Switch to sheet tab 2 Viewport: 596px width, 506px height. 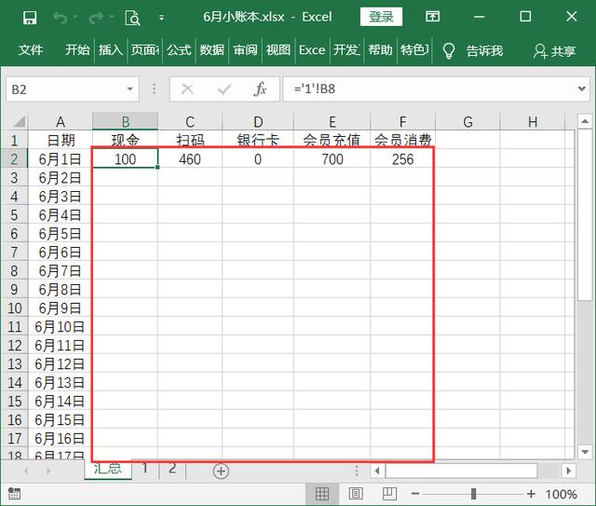172,469
